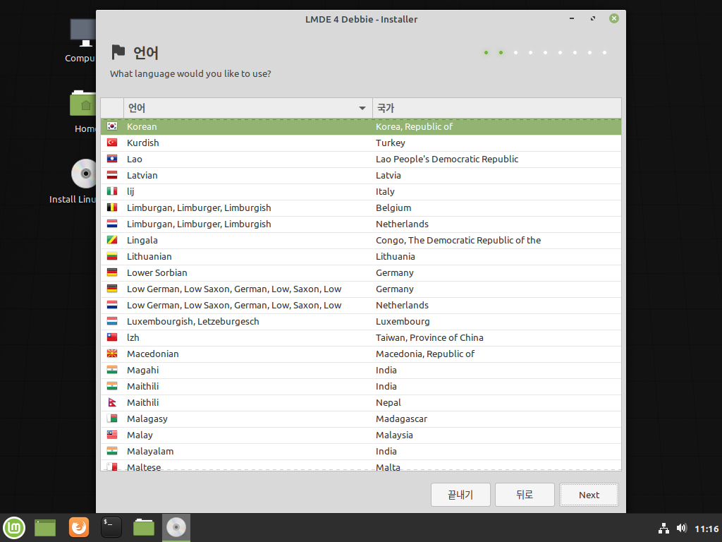The width and height of the screenshot is (722, 542).
Task: Select Latvian in the list
Action: (x=361, y=175)
